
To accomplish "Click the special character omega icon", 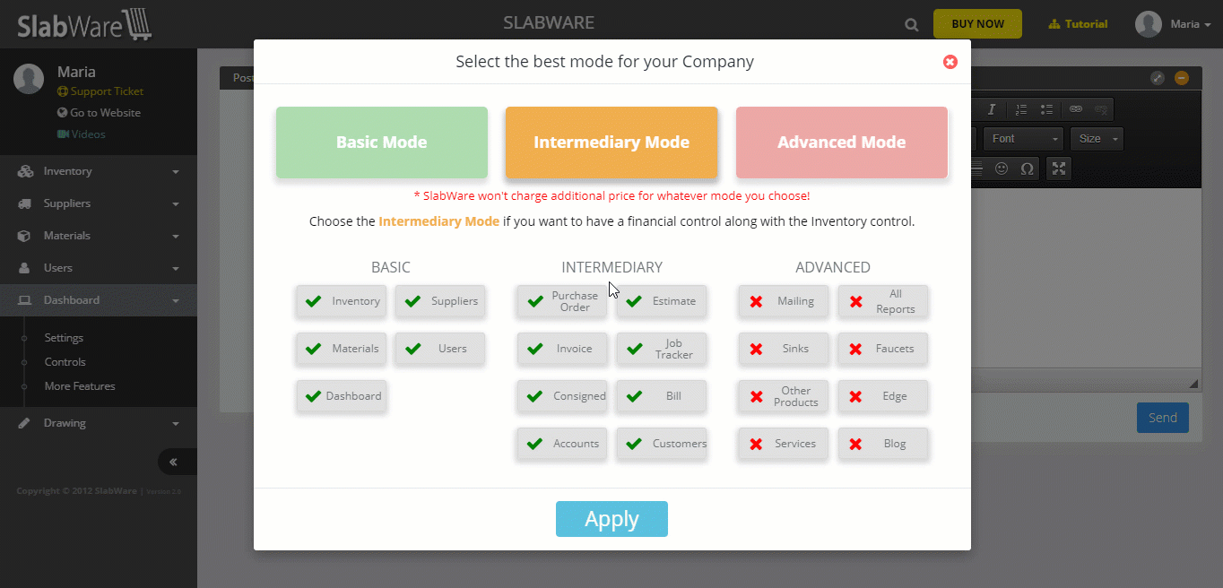I will (x=1028, y=168).
